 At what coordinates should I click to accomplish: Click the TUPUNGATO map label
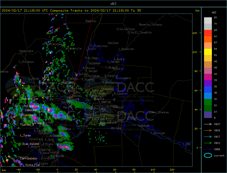(45, 133)
